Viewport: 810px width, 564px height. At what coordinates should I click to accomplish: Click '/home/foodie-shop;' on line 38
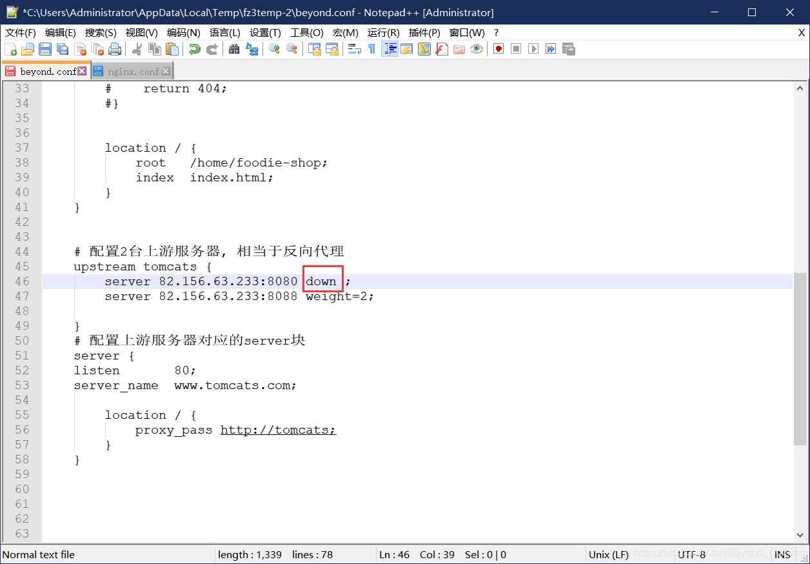pos(259,163)
